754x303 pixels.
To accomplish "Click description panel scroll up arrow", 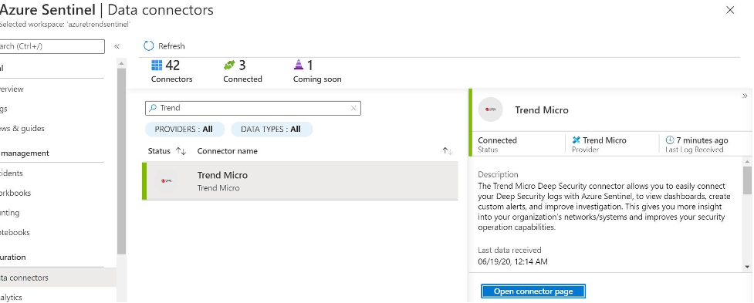I will coord(747,162).
